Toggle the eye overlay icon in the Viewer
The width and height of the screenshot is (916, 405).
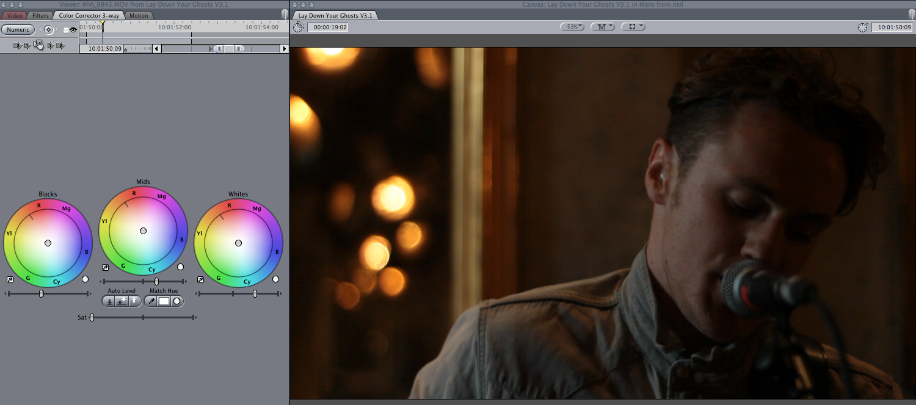73,29
